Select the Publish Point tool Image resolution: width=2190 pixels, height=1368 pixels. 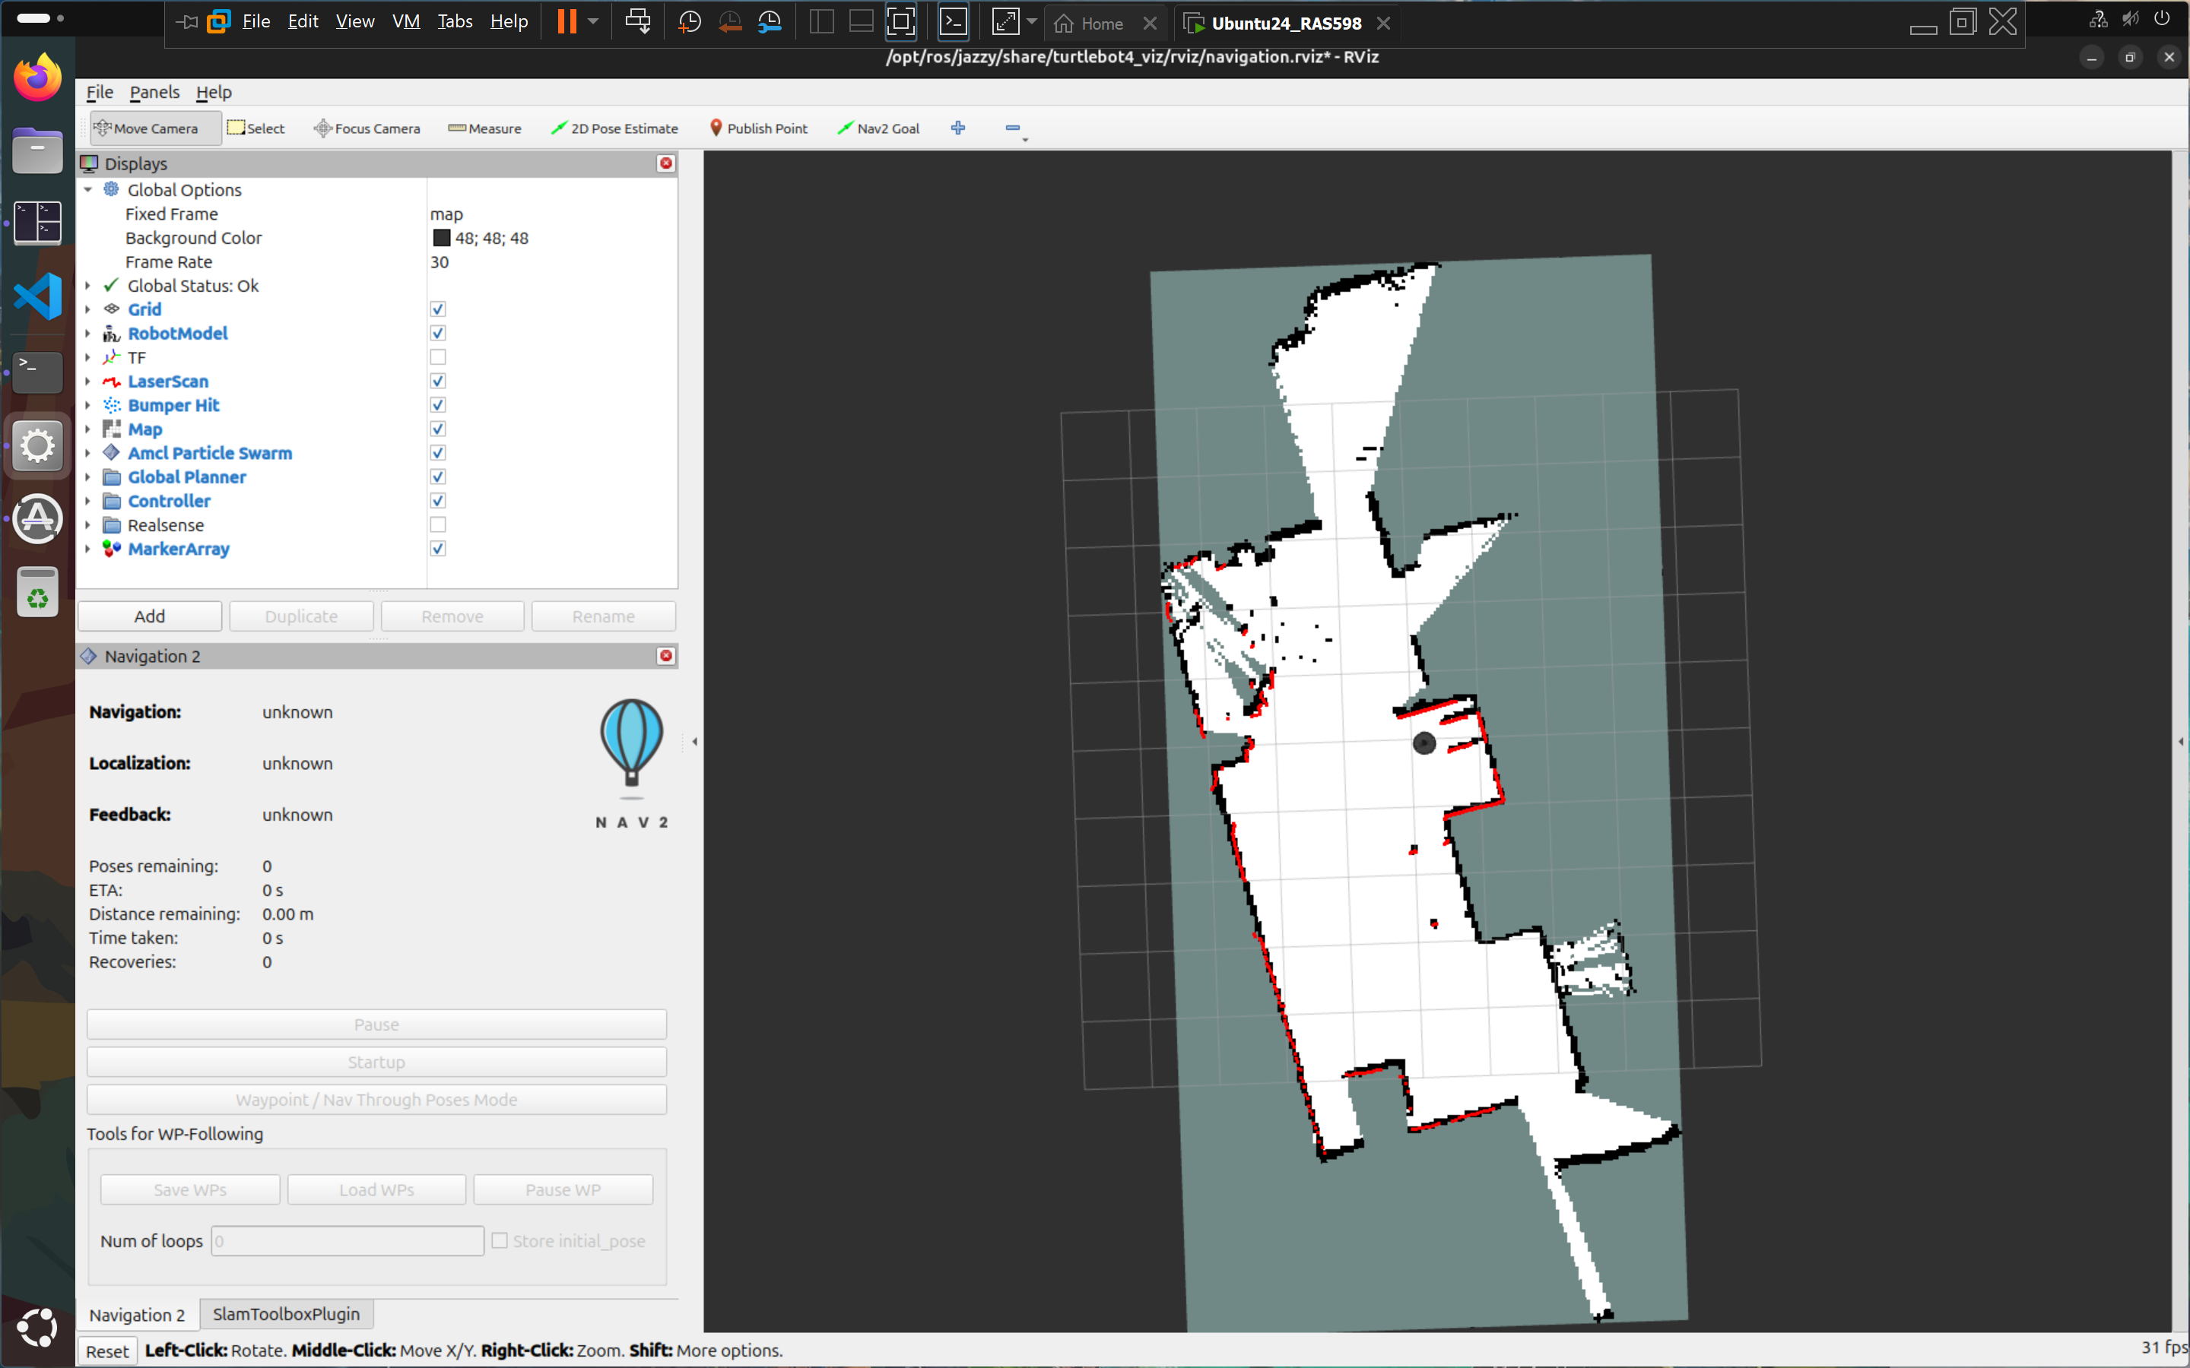tap(758, 128)
